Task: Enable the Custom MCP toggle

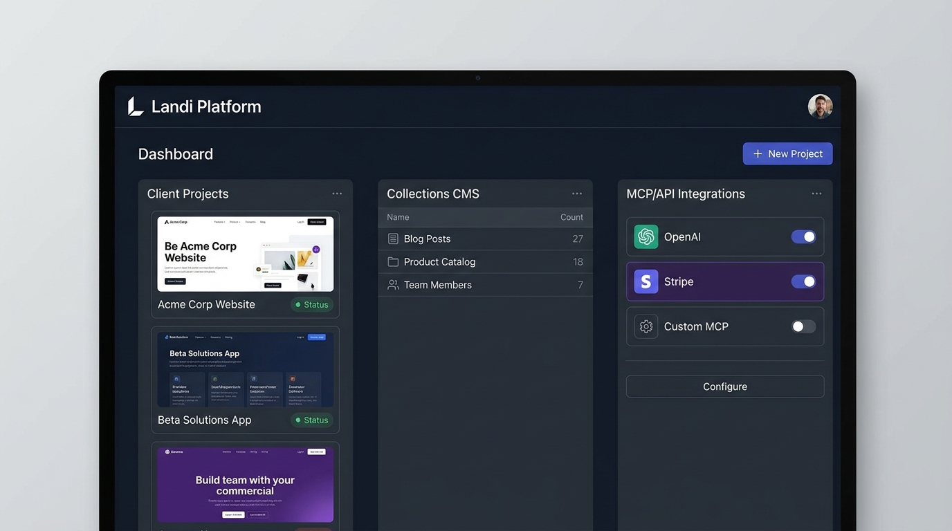Action: (x=803, y=326)
